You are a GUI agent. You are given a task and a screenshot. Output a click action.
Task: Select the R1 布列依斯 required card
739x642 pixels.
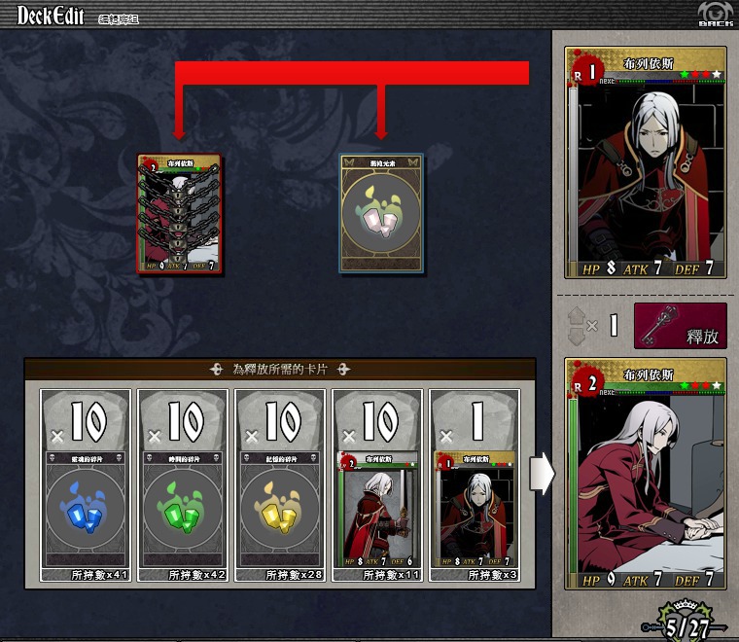475,510
